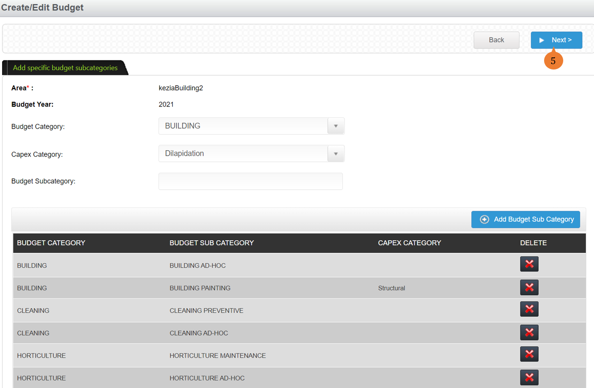Delete the CLEANING PREVENTIVE row

pyautogui.click(x=529, y=309)
